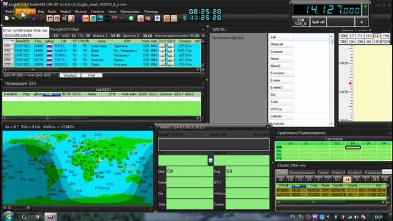Viewport: 393px width, 221px height.
Task: Click the volume icon in the system tray
Action: click(x=356, y=217)
